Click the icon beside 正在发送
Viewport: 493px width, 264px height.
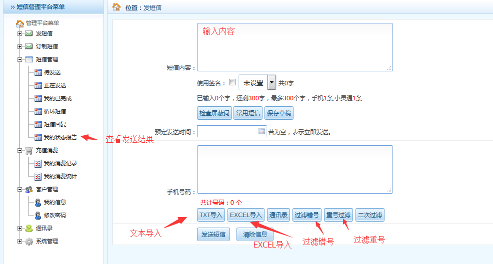[38, 85]
